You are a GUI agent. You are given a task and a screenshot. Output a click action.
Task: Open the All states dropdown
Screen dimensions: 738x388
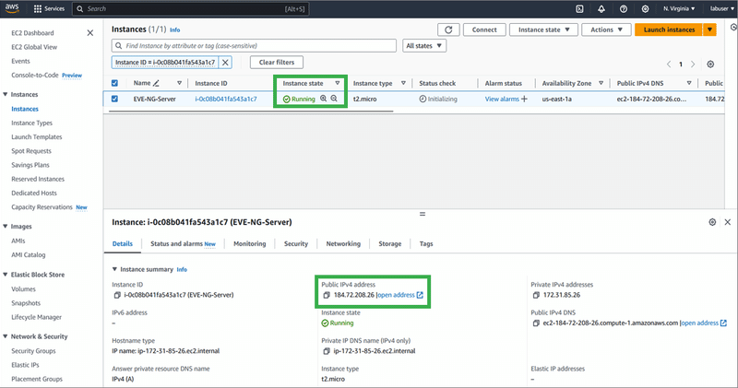click(424, 45)
